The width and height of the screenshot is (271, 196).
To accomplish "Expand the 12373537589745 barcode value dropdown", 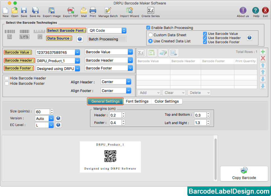I will pos(77,52).
